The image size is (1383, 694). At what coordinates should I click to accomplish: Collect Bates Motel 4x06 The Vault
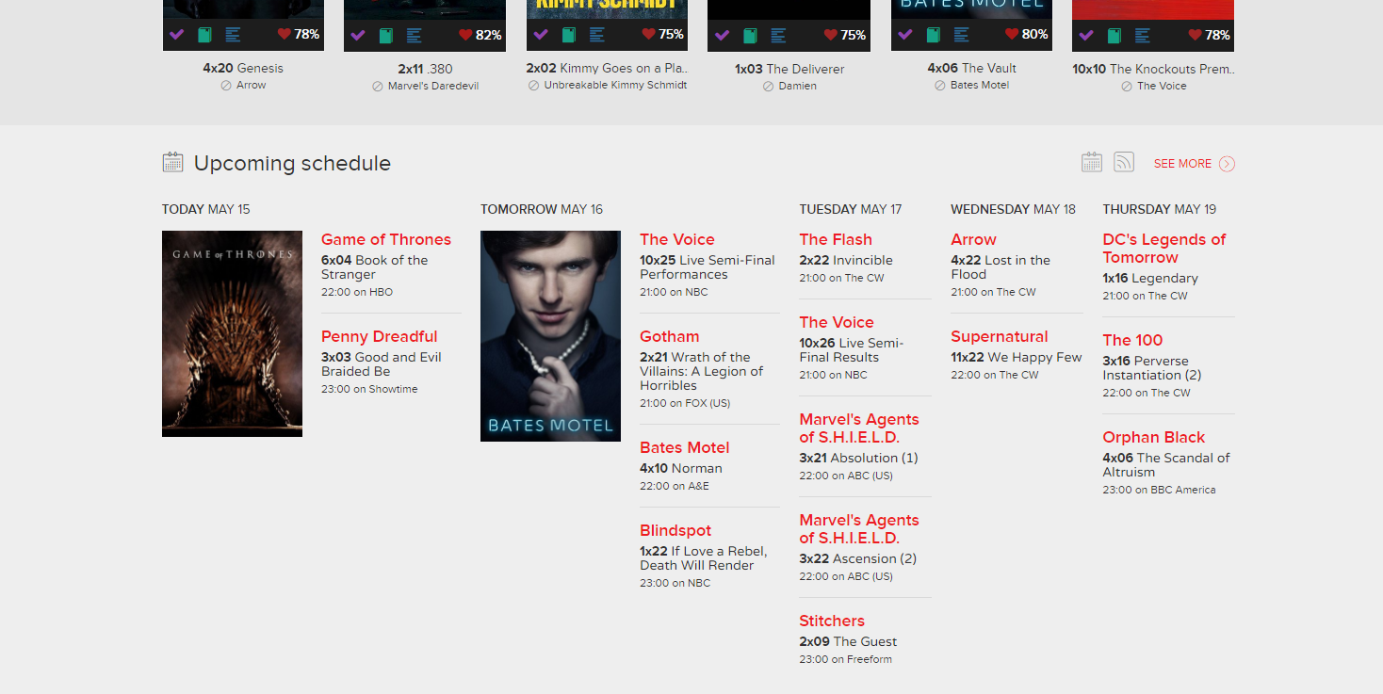(933, 35)
